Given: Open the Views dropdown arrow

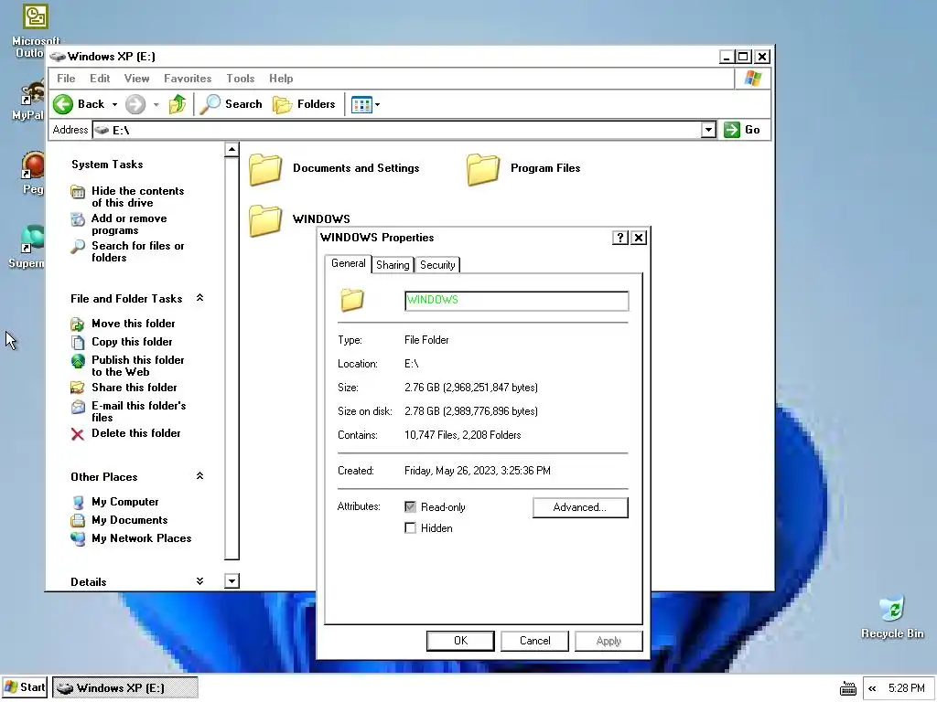Looking at the screenshot, I should point(378,105).
